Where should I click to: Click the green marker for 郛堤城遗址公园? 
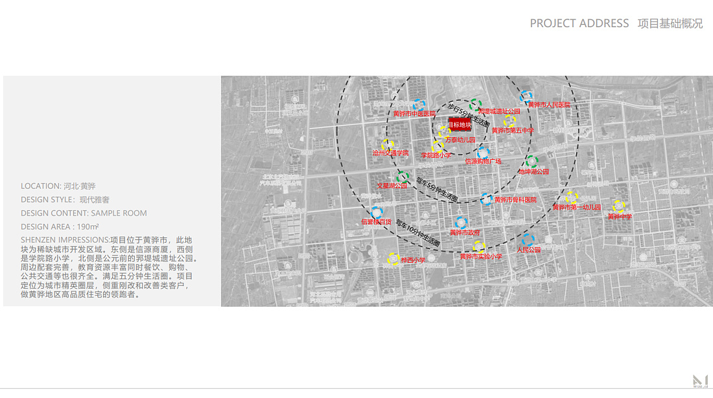pyautogui.click(x=476, y=104)
